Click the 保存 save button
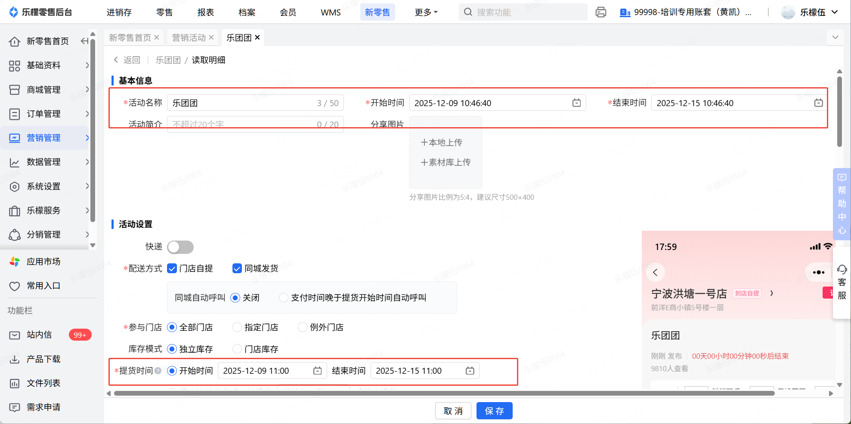The image size is (851, 424). pyautogui.click(x=494, y=411)
